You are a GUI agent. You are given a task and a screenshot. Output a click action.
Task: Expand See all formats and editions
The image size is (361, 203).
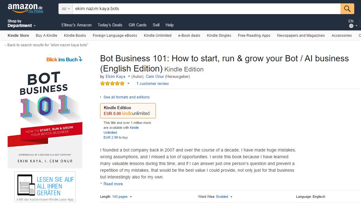click(126, 97)
